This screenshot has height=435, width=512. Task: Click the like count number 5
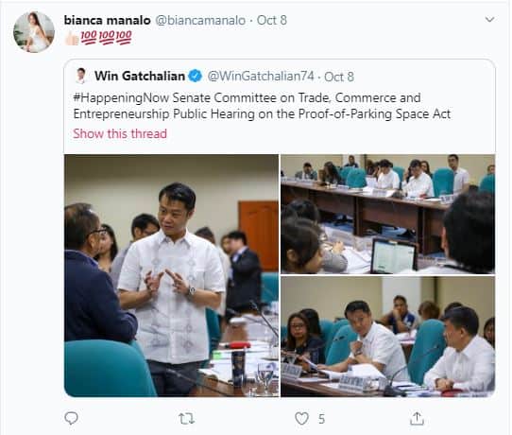321,419
